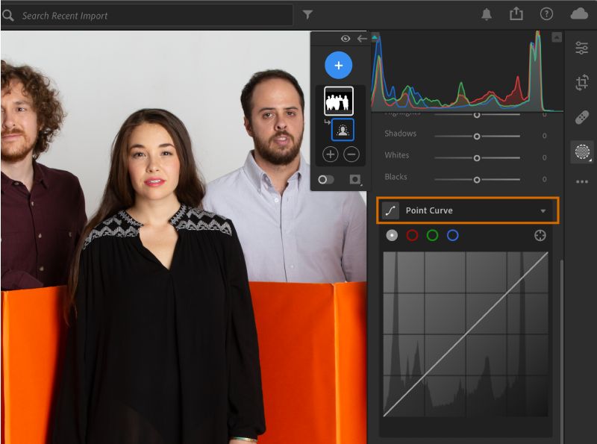Subtract from mask with minus circle
597x444 pixels.
coord(351,154)
